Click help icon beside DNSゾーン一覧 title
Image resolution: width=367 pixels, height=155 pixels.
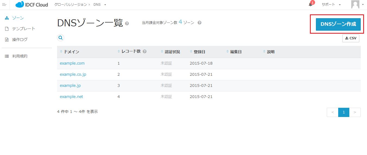(x=127, y=24)
